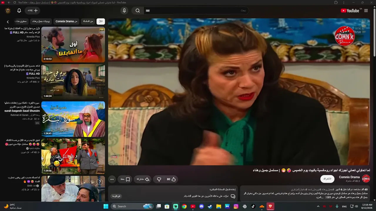Reload the YouTube page
Image resolution: width=376 pixels, height=211 pixels.
(15, 3)
